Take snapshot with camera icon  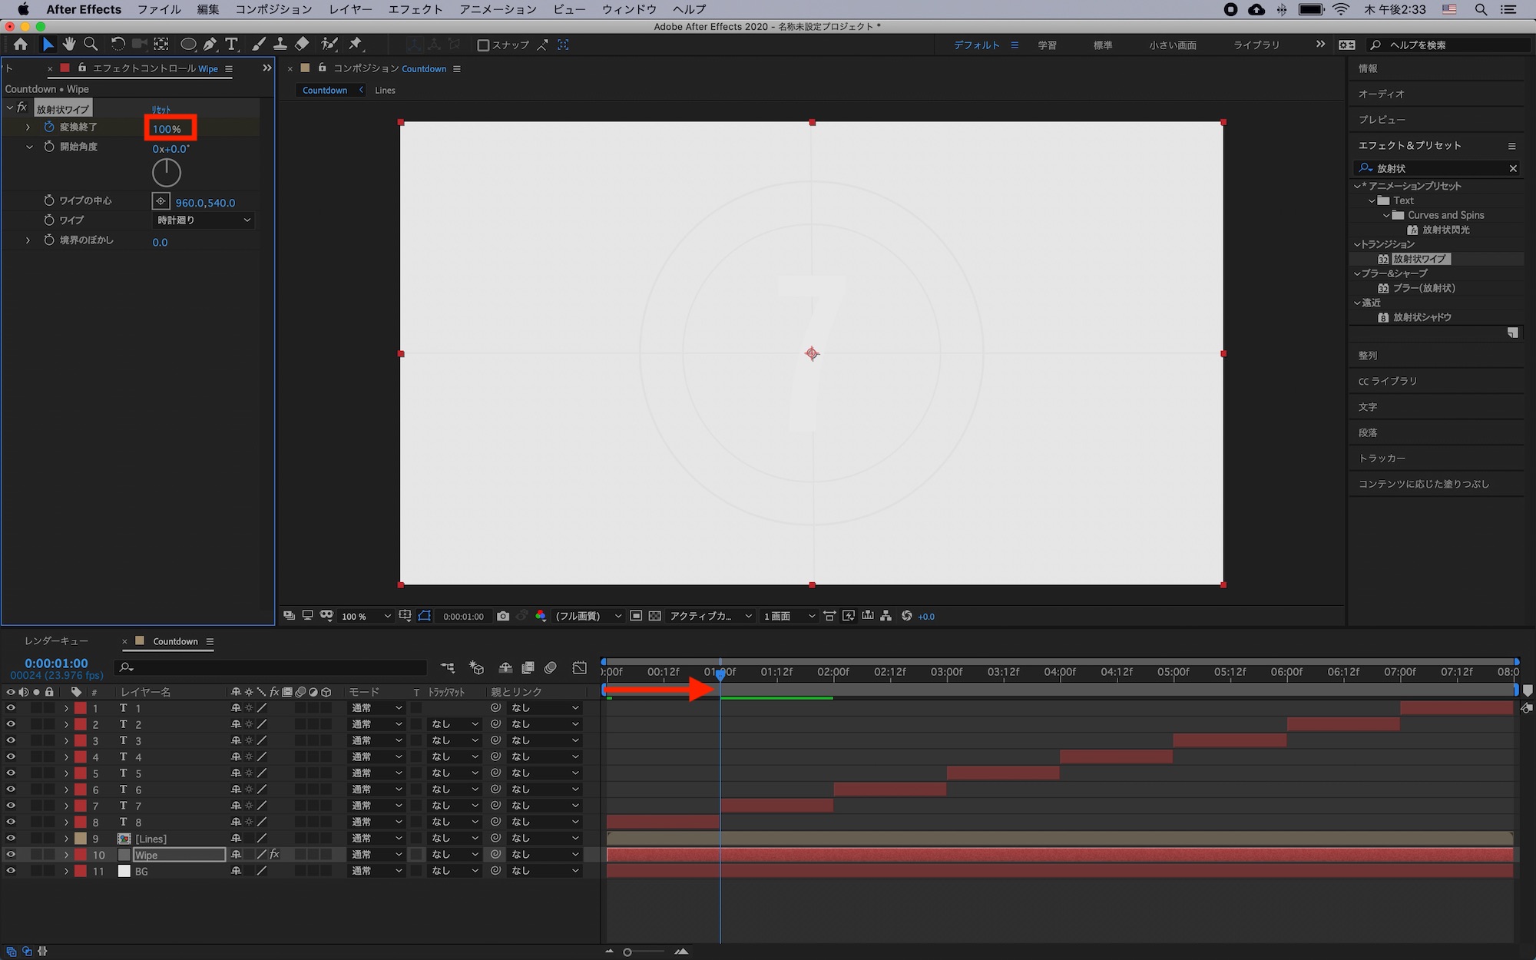click(x=503, y=616)
